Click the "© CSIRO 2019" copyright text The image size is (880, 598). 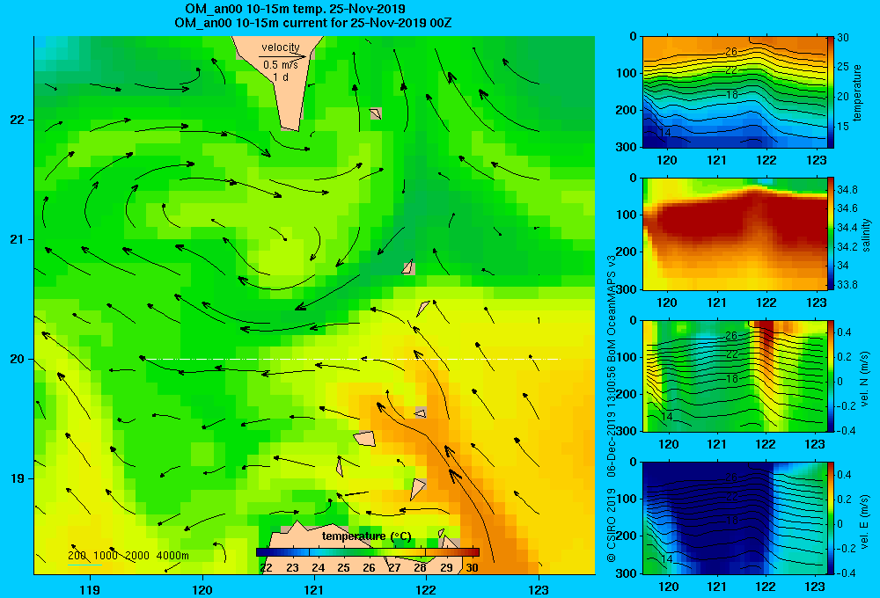(612, 526)
